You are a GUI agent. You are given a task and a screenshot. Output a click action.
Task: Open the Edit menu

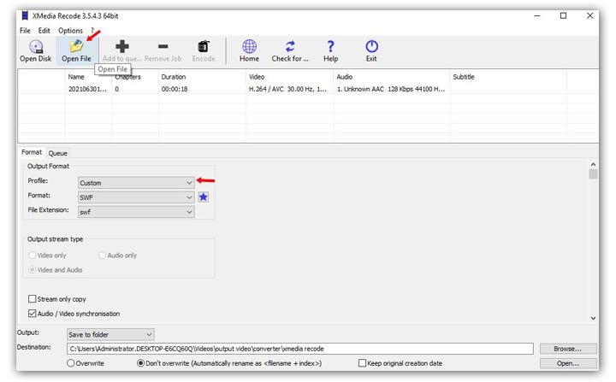point(44,31)
